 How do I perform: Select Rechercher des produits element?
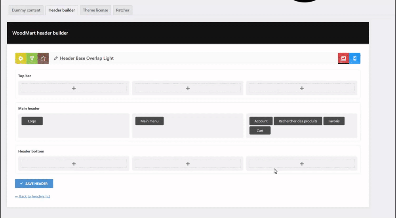tap(298, 121)
